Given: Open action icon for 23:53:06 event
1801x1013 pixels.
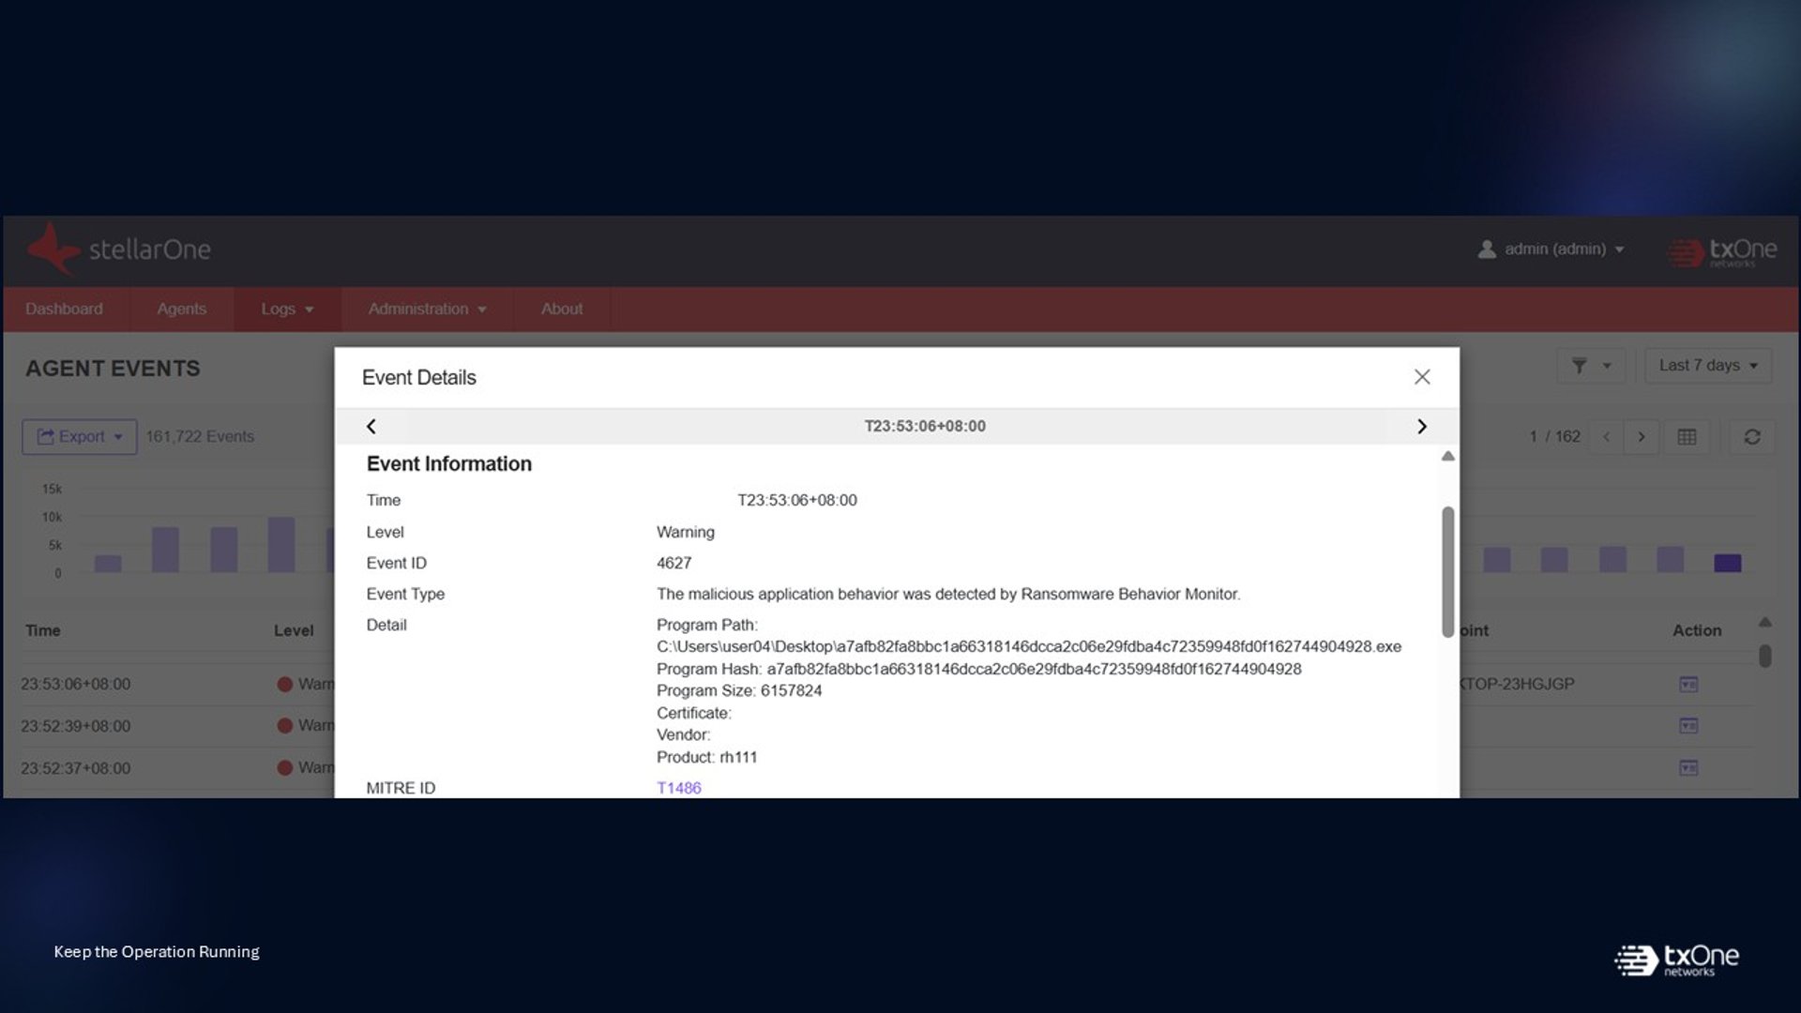Looking at the screenshot, I should [x=1688, y=685].
